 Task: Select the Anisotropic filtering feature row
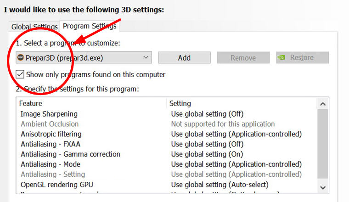[x=51, y=134]
